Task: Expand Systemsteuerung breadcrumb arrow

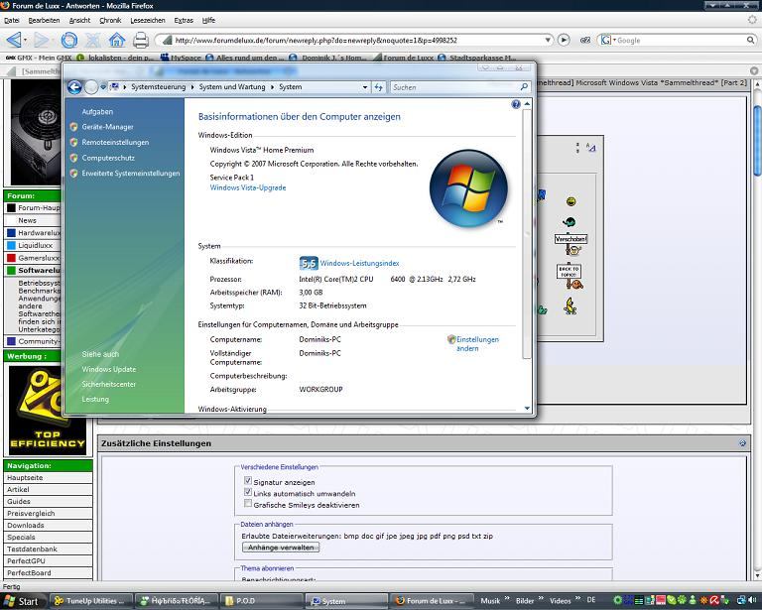Action: tap(192, 87)
